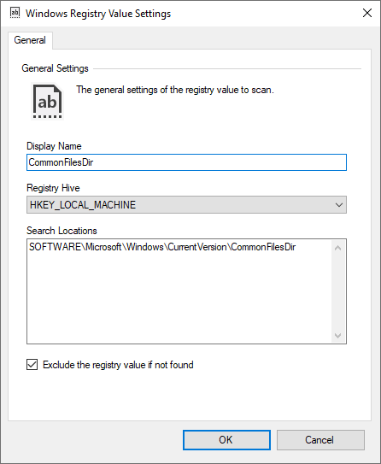This screenshot has height=464, width=381.
Task: Dismiss the dialog with Cancel
Action: click(320, 440)
